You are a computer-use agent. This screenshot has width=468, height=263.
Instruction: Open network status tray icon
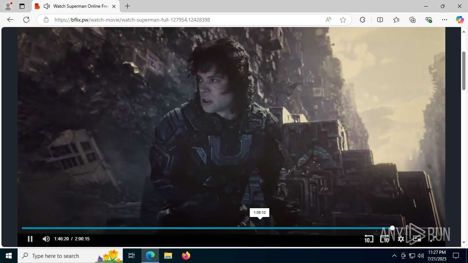[x=412, y=256]
